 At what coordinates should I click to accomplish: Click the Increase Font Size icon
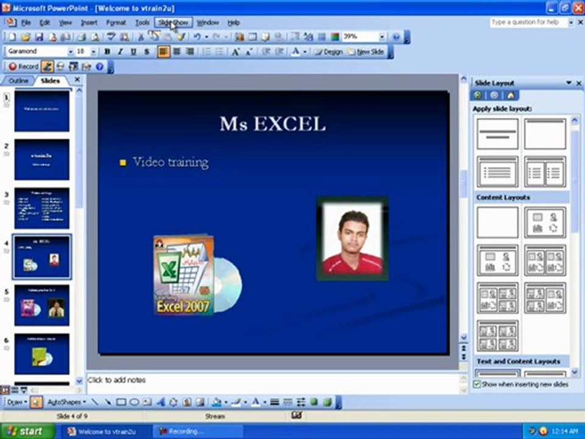(x=235, y=52)
